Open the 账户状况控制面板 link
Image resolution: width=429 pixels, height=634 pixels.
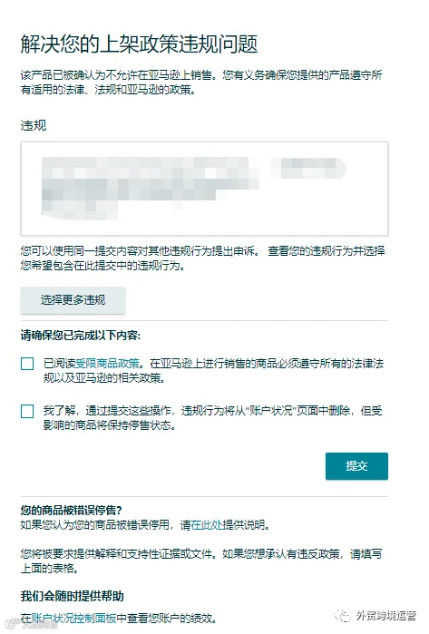click(73, 618)
